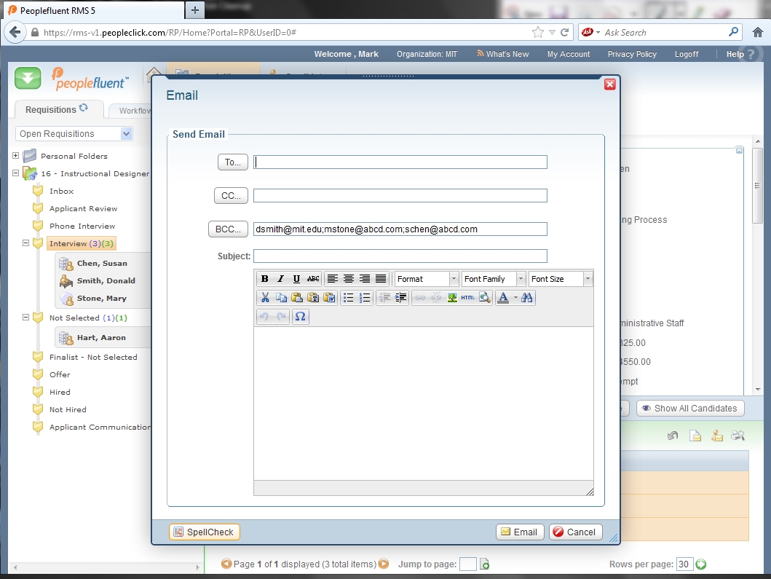This screenshot has width=771, height=579.
Task: Open the HTML source editor
Action: pos(468,297)
